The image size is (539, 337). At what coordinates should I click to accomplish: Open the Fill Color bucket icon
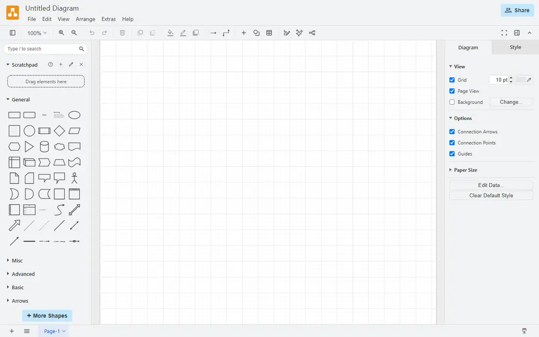[x=170, y=33]
